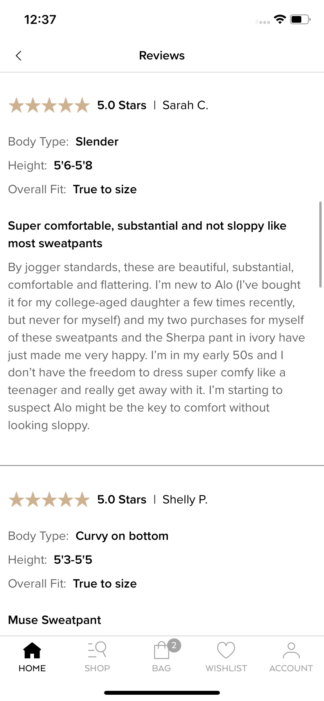Open the Home tab icon
This screenshot has width=324, height=701.
pyautogui.click(x=32, y=650)
